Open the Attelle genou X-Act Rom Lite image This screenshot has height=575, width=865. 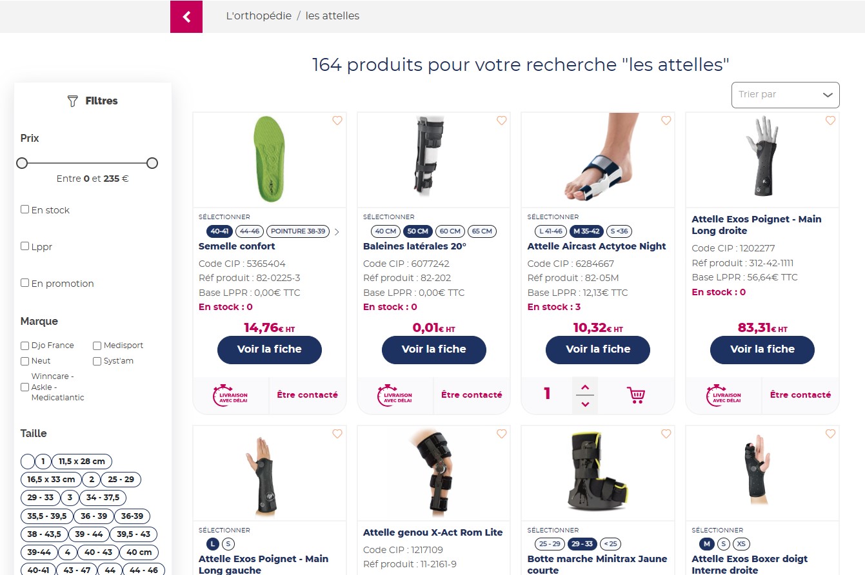click(433, 472)
